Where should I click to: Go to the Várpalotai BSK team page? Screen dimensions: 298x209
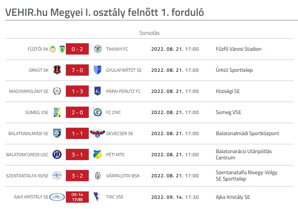[x=123, y=176]
